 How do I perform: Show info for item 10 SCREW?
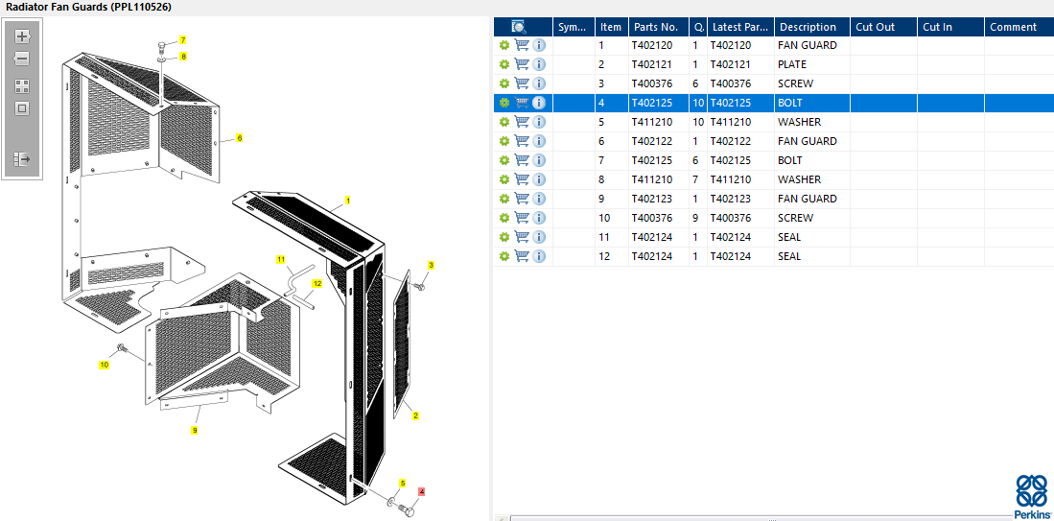pos(539,218)
